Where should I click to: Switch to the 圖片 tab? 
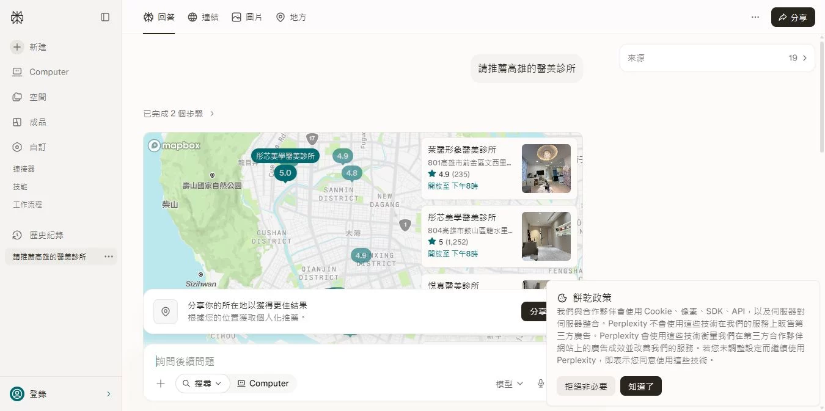click(247, 17)
